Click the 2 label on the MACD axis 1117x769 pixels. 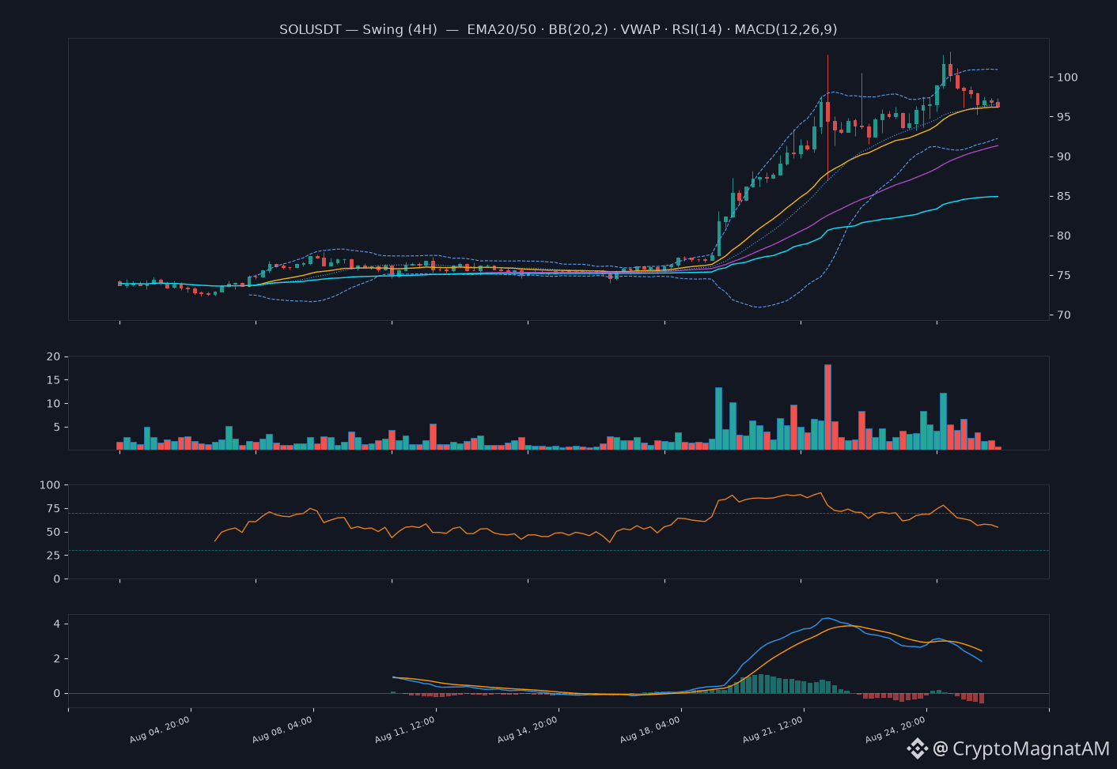click(57, 658)
